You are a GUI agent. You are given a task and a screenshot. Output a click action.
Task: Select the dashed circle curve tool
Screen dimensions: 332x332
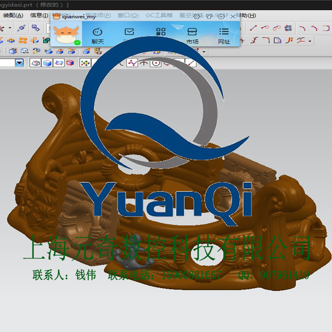(276, 28)
